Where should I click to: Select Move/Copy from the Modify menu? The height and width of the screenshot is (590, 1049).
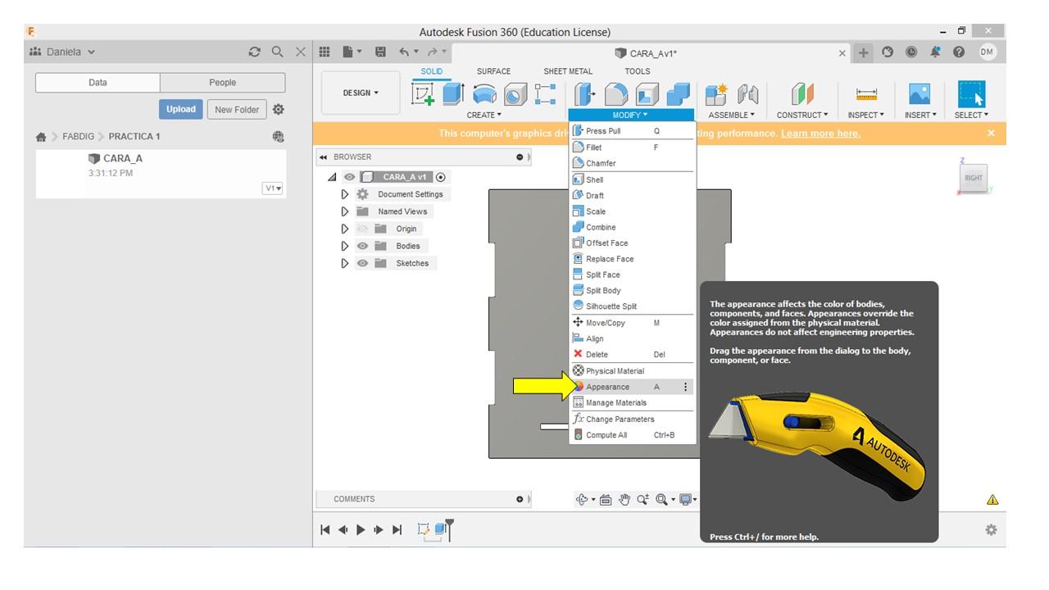pos(632,323)
